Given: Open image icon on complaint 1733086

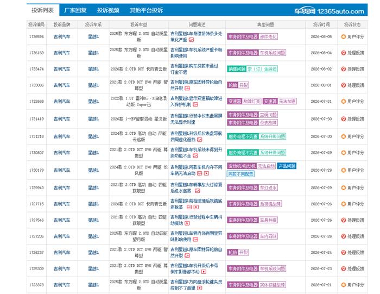Looking at the screenshot, I should click(x=187, y=88).
